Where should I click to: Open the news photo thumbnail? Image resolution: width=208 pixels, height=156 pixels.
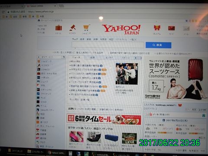pyautogui.click(x=127, y=74)
